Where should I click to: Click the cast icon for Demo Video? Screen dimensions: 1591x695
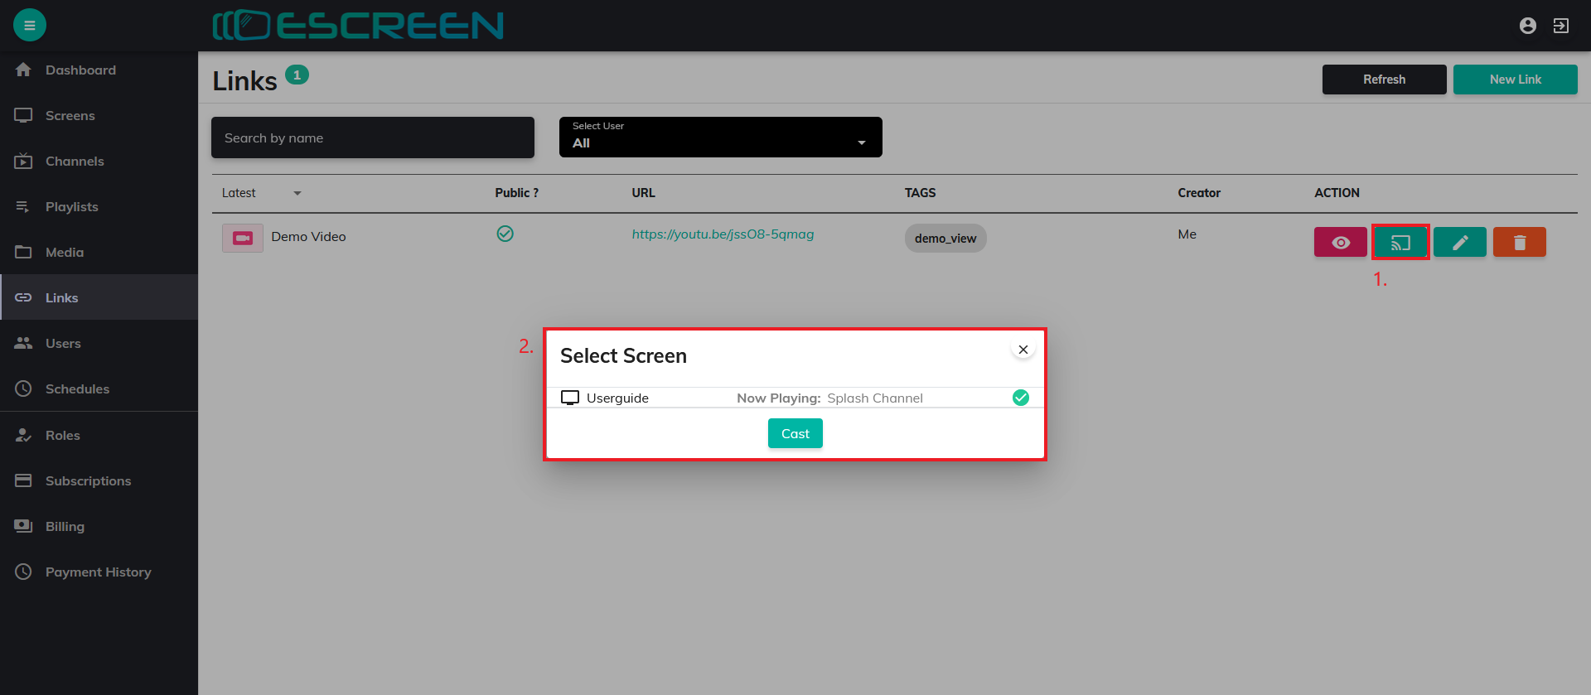pyautogui.click(x=1400, y=243)
